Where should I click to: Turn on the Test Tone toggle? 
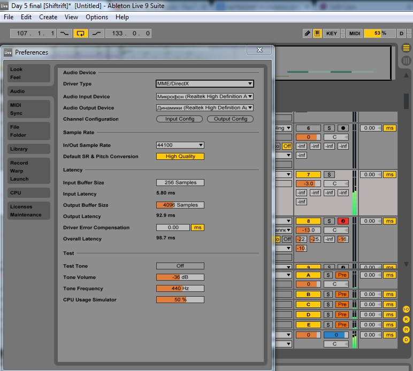click(180, 266)
